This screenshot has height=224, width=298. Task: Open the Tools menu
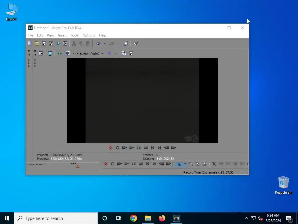click(x=74, y=35)
